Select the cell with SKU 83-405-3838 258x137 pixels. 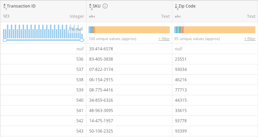point(101,59)
